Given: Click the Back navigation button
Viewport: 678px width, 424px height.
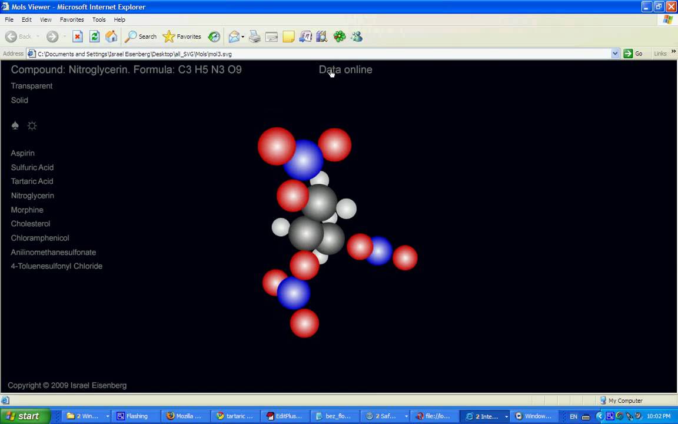Looking at the screenshot, I should point(18,37).
